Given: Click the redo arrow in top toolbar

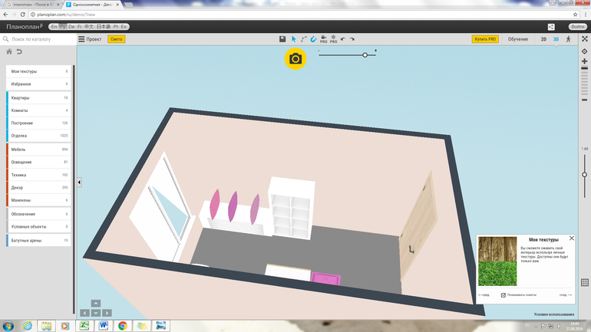Looking at the screenshot, I should click(352, 38).
